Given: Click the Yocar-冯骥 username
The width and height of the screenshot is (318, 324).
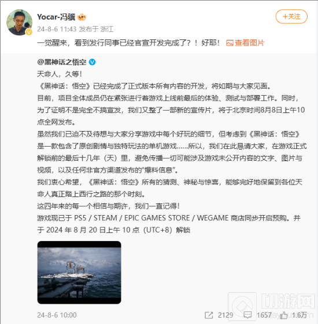Looking at the screenshot, I should [x=56, y=17].
